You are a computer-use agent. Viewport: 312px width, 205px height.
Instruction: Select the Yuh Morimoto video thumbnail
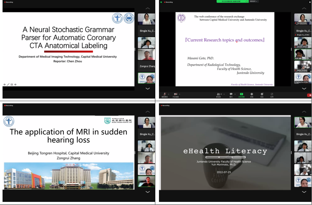303,19
